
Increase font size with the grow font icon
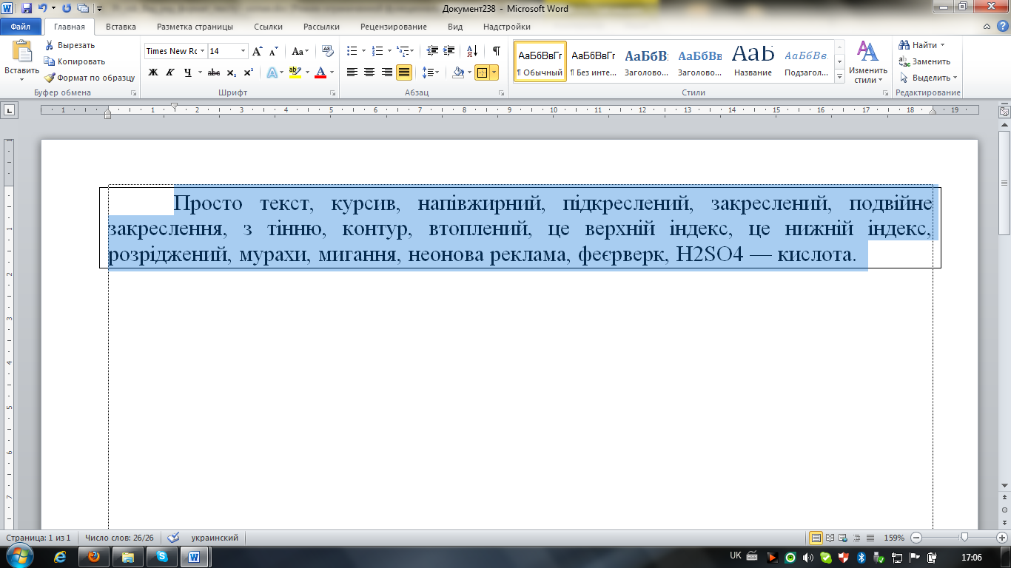point(257,51)
